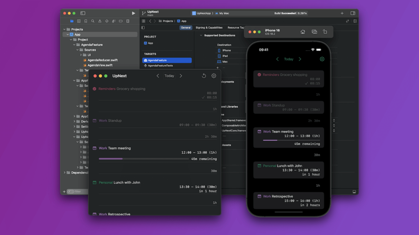The height and width of the screenshot is (235, 419).
Task: Expand the Dependencies group
Action: [x=64, y=173]
